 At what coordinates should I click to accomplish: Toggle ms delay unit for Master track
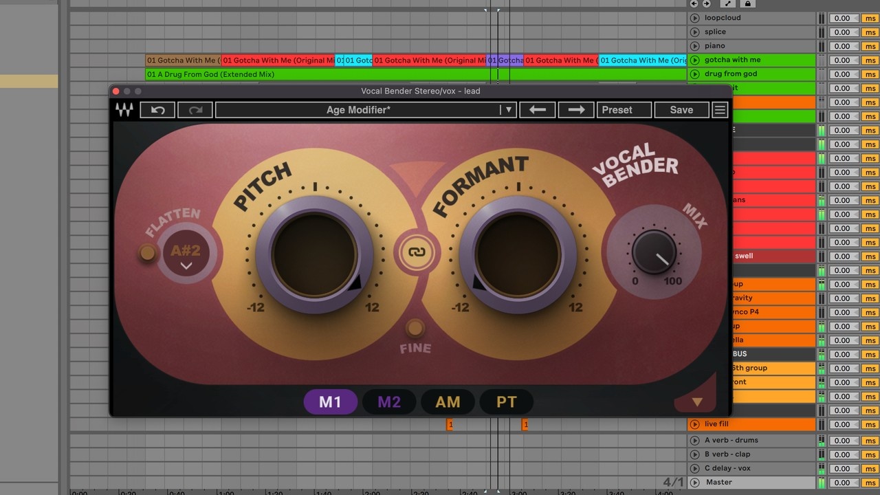tap(870, 483)
